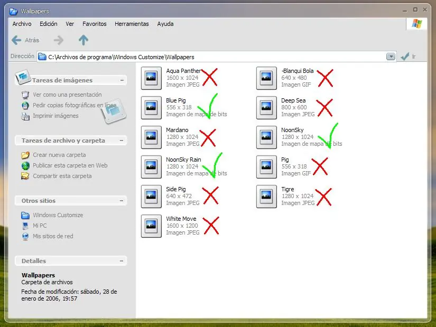Open the address bar dropdown arrow
The image size is (436, 327).
point(391,57)
